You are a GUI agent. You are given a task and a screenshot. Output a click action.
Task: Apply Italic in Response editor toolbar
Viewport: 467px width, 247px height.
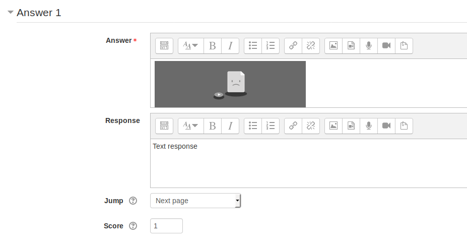click(230, 126)
